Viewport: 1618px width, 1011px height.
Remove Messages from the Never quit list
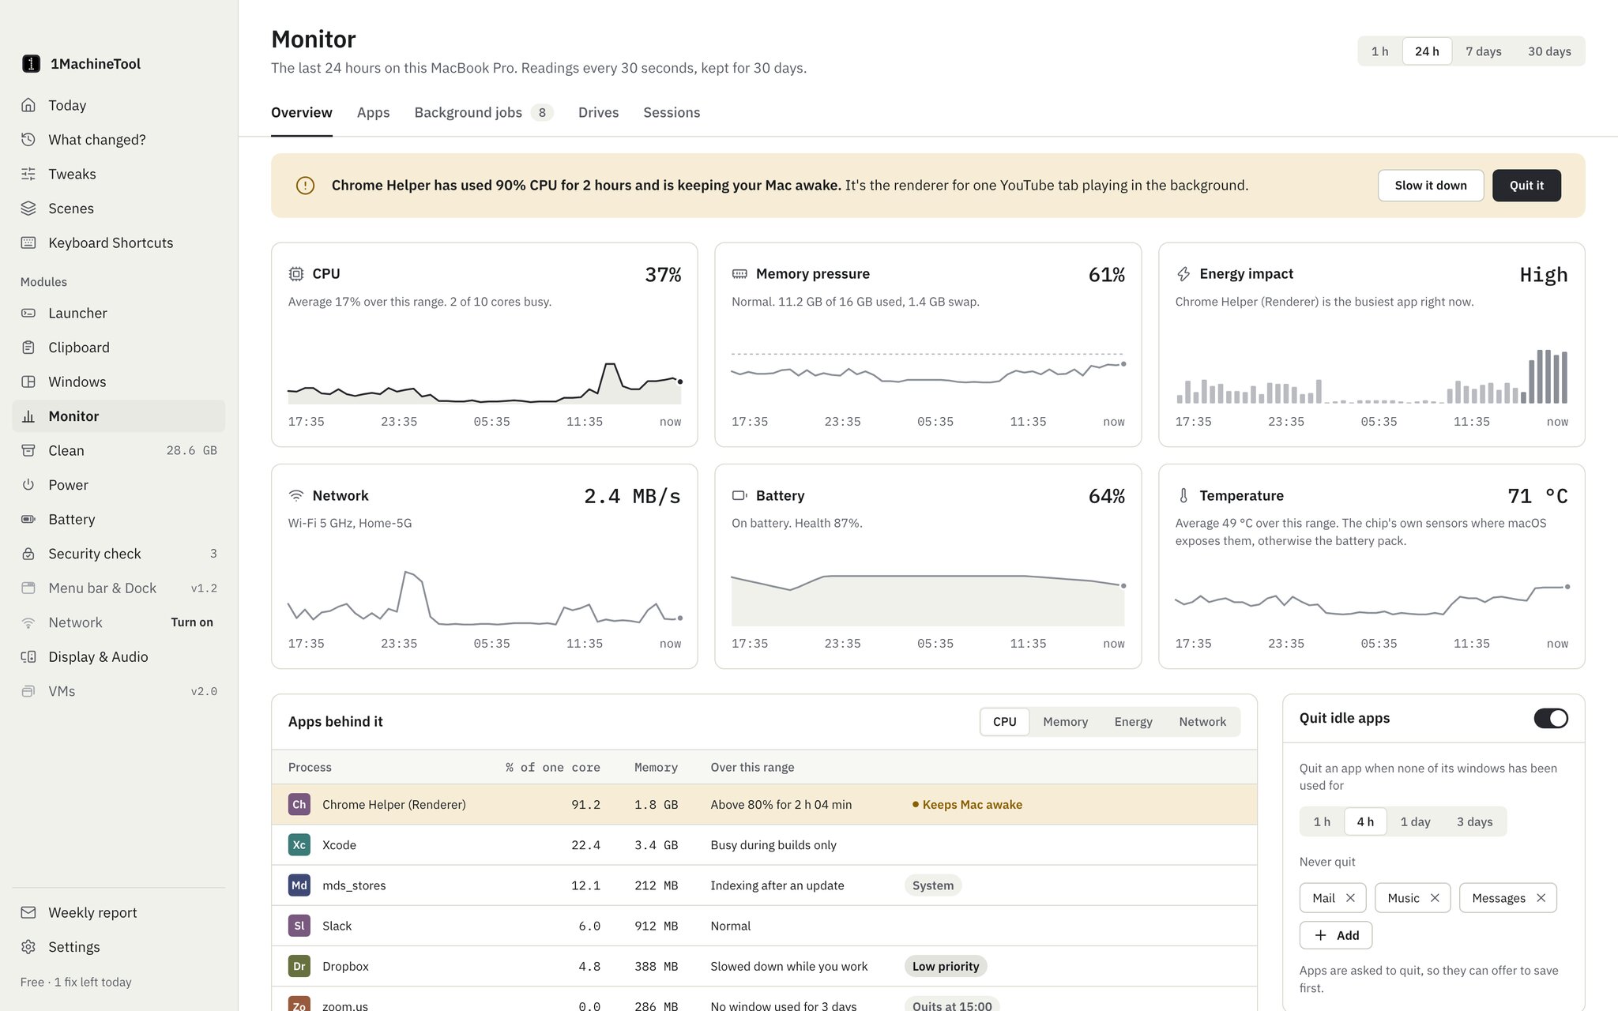pos(1541,898)
